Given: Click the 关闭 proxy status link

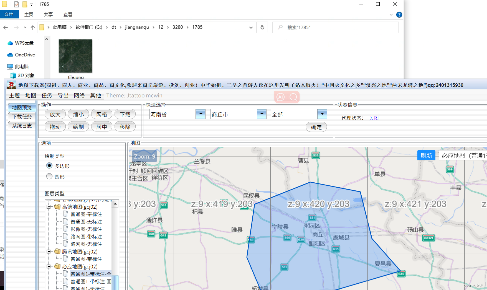Looking at the screenshot, I should 374,118.
